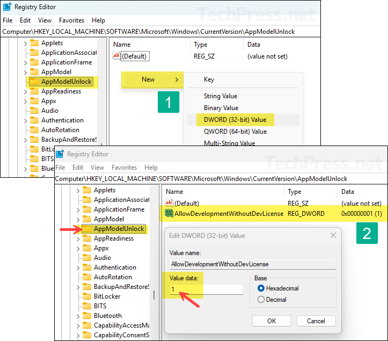
Task: Click the Type column header in back window
Action: point(200,45)
